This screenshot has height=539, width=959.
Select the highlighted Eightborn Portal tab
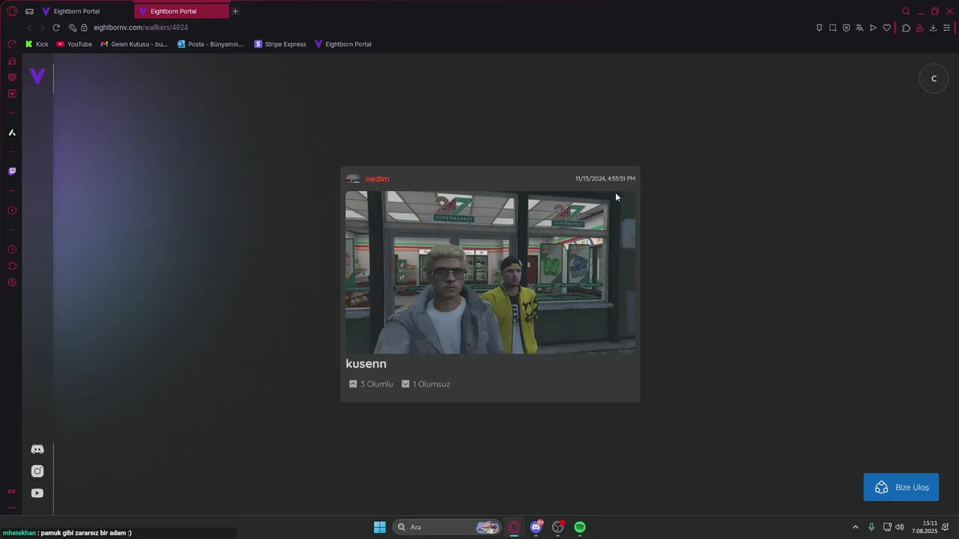click(182, 11)
